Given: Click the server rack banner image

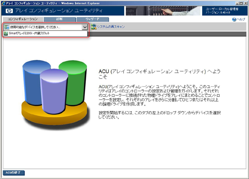Looking at the screenshot, I should (x=163, y=11).
